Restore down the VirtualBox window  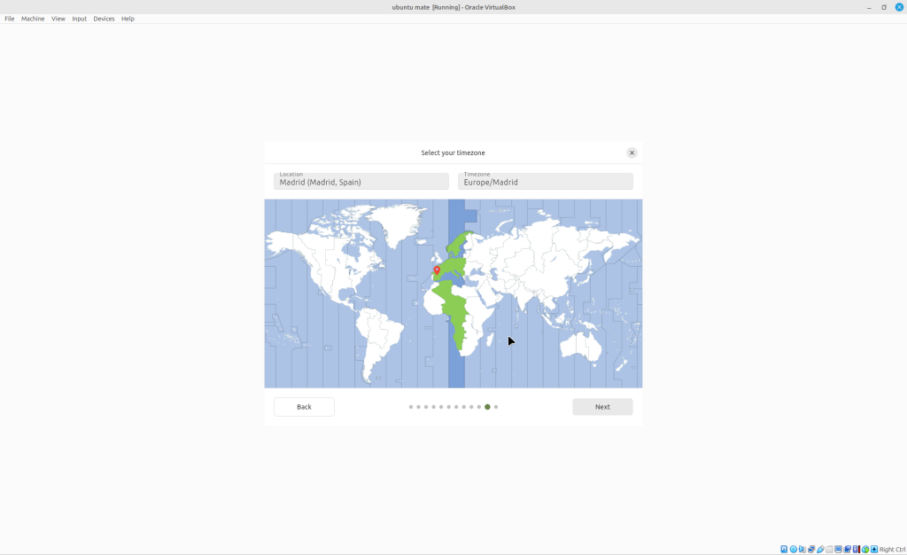884,7
